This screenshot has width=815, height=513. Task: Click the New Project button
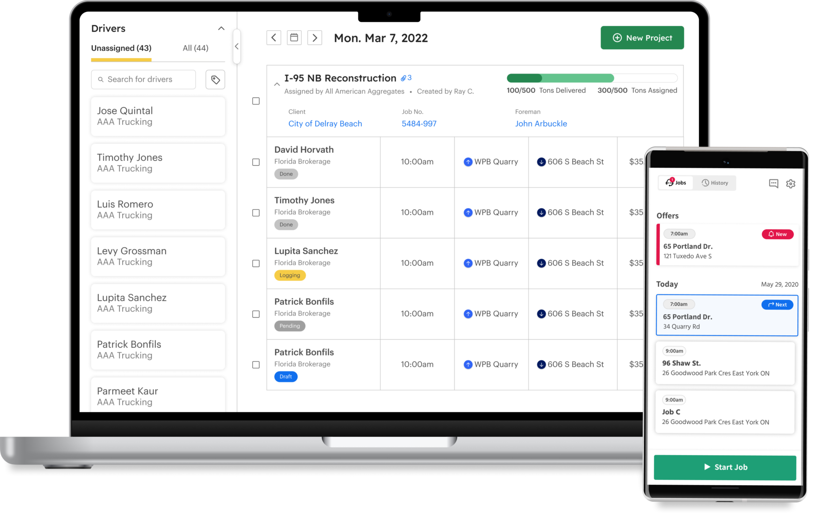pos(642,38)
